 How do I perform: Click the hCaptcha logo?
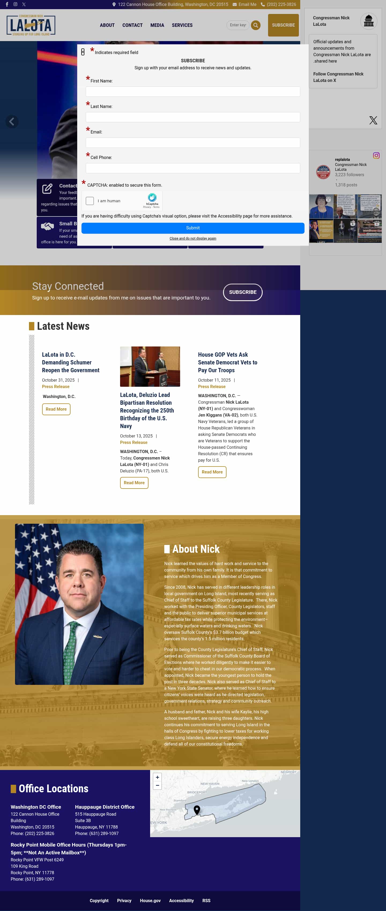pyautogui.click(x=152, y=197)
